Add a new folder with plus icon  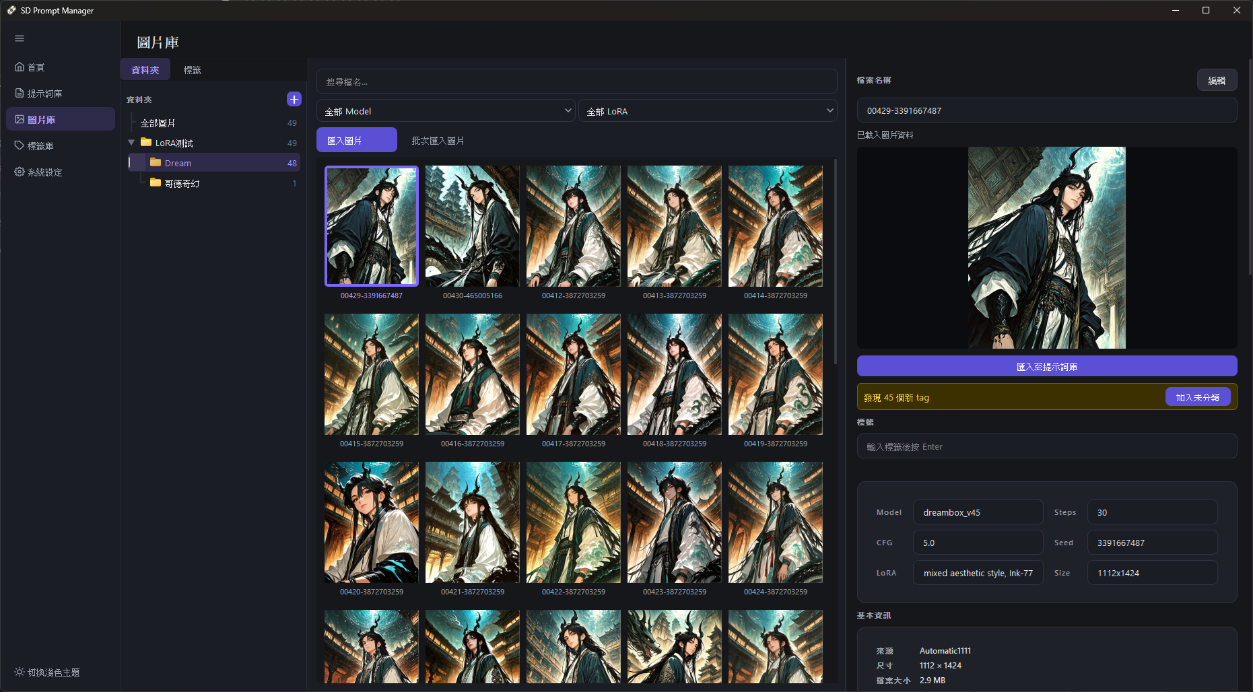[294, 100]
